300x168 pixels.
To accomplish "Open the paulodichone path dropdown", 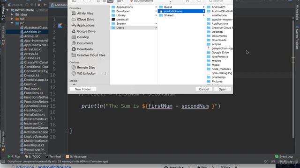I will tap(150, 1).
